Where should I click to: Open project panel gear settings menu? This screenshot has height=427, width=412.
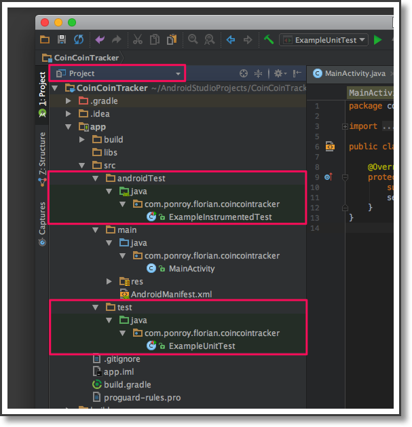click(280, 73)
